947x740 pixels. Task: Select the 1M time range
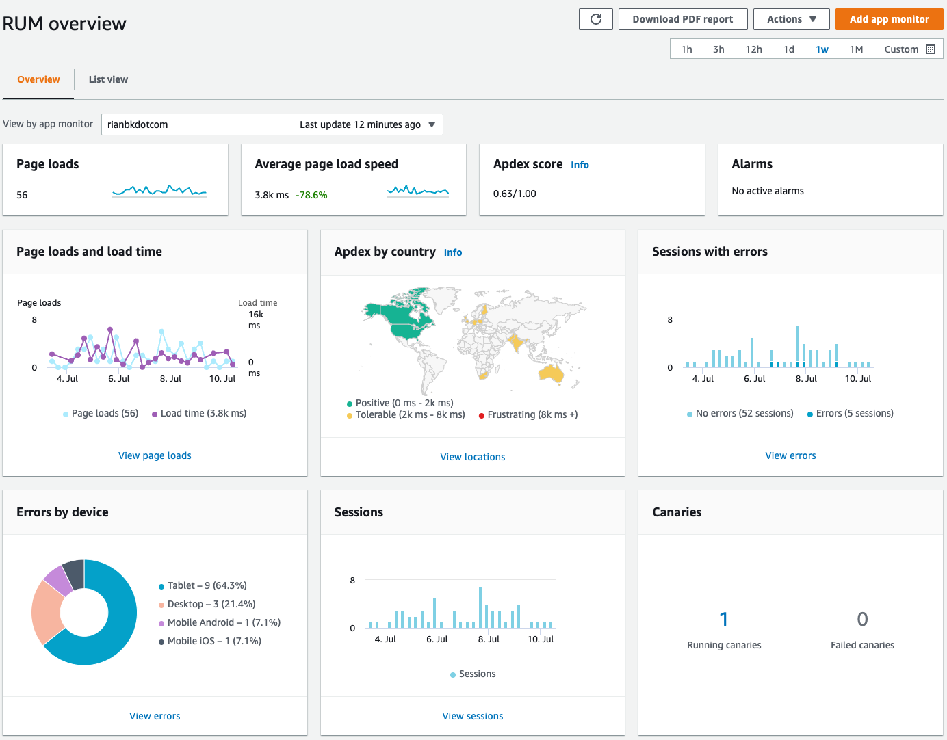pos(856,49)
